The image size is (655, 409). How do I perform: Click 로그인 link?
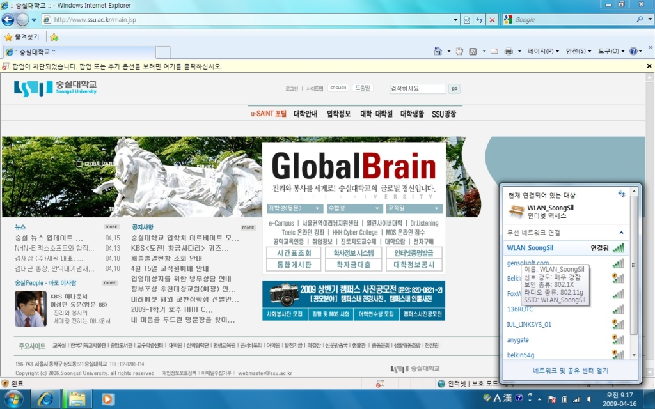click(292, 88)
